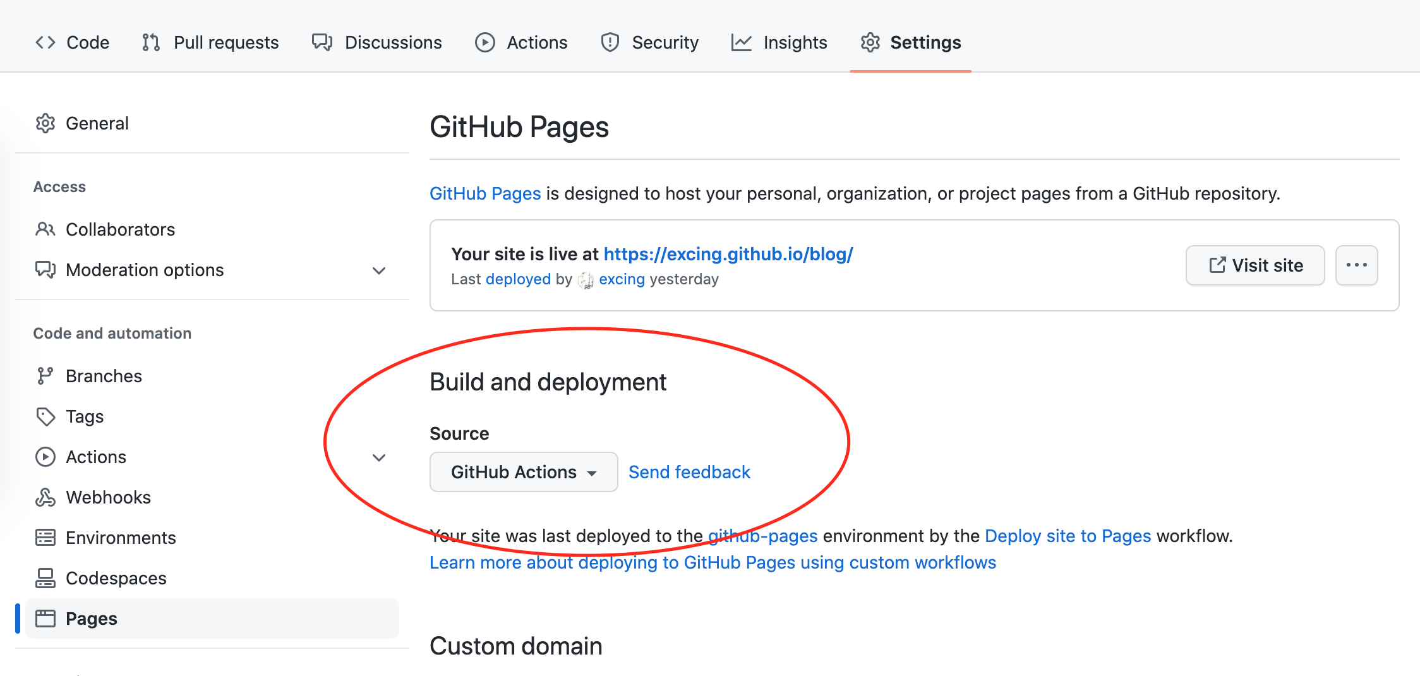This screenshot has height=676, width=1420.
Task: Click the Tags label icon
Action: pos(45,416)
